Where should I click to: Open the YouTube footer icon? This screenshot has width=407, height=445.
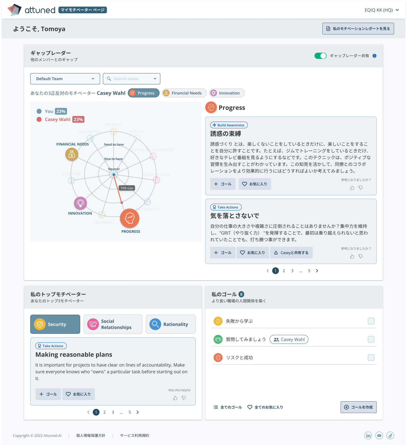coord(379,435)
